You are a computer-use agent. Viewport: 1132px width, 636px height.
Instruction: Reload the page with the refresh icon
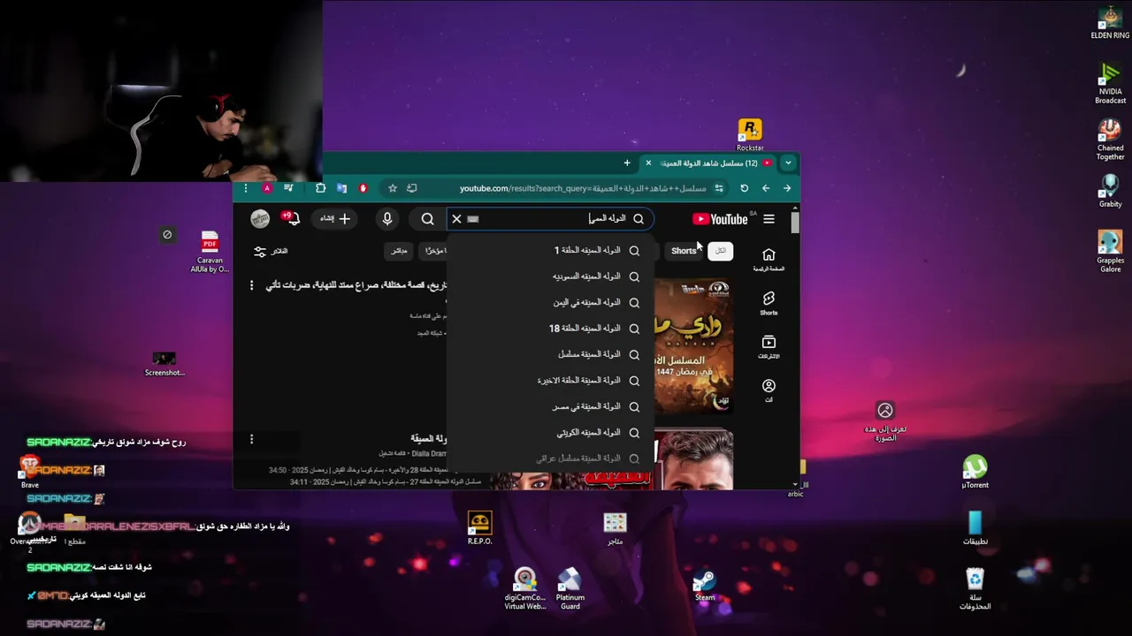point(745,188)
